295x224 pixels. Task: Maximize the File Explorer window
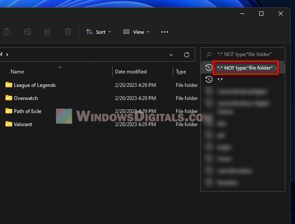click(x=261, y=13)
